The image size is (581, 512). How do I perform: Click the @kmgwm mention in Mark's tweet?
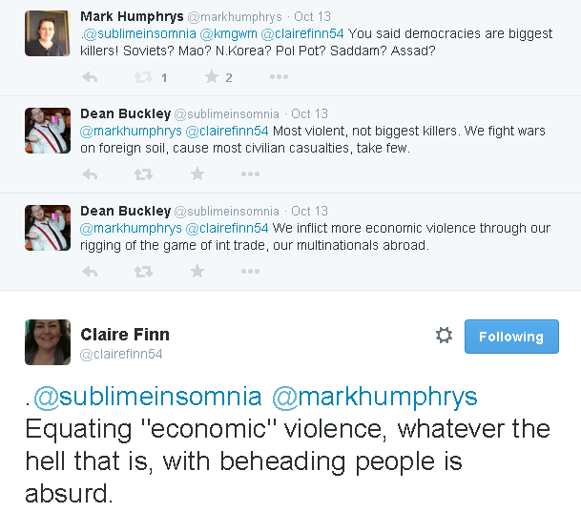point(230,33)
